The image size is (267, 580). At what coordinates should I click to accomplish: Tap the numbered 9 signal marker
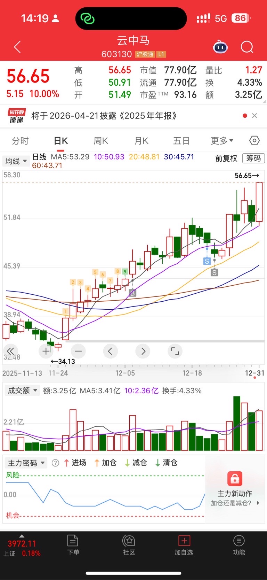pyautogui.click(x=125, y=271)
